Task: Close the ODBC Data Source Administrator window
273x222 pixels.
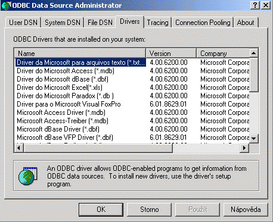Action: (266, 5)
